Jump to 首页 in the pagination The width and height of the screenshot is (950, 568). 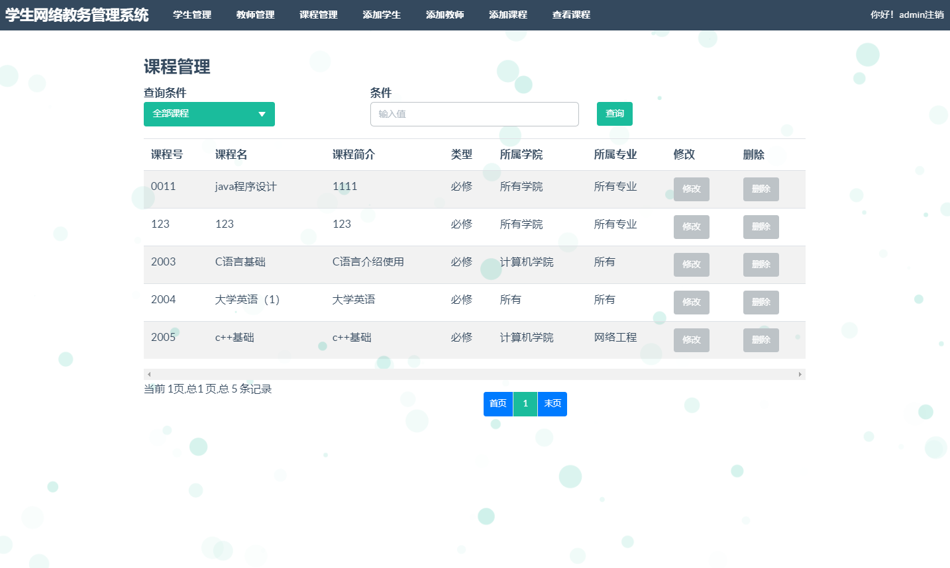tap(498, 404)
